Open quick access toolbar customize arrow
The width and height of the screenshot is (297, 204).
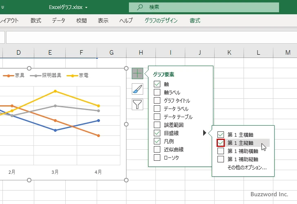pyautogui.click(x=2, y=7)
